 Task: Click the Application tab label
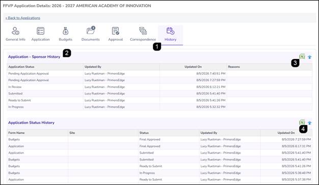tap(40, 39)
